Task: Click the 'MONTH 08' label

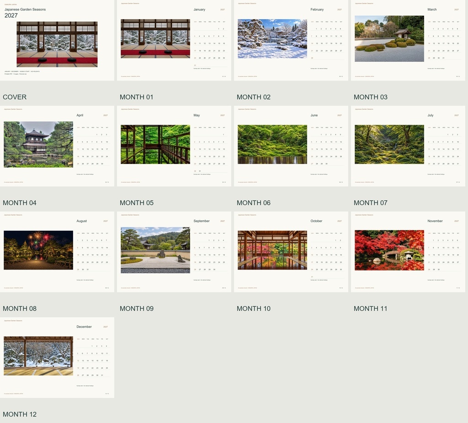Action: (x=19, y=308)
